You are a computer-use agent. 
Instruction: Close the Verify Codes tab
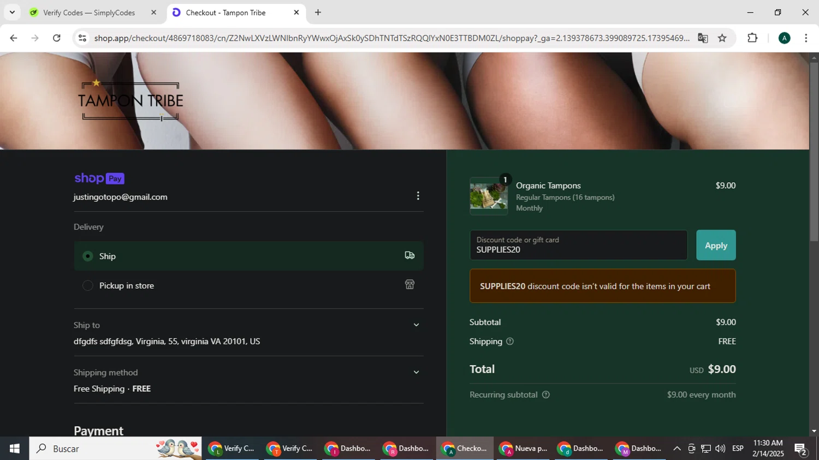click(153, 13)
